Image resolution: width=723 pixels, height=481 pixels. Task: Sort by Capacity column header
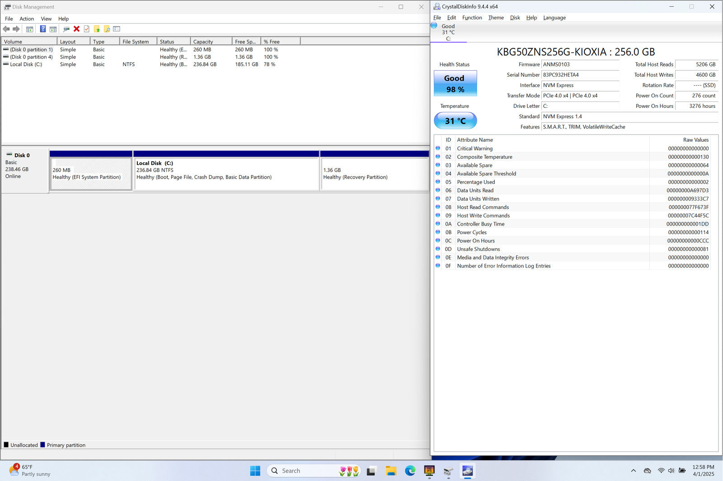211,42
